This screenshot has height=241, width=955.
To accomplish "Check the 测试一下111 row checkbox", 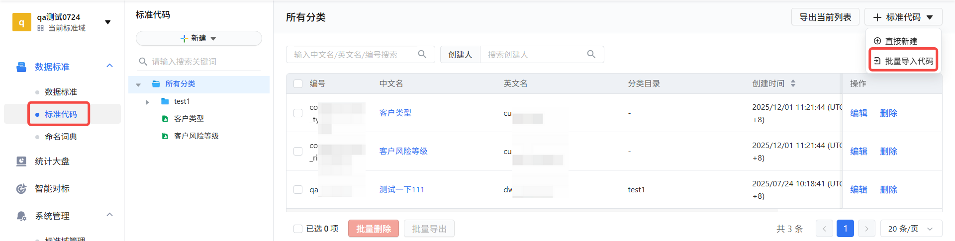I will tap(298, 189).
